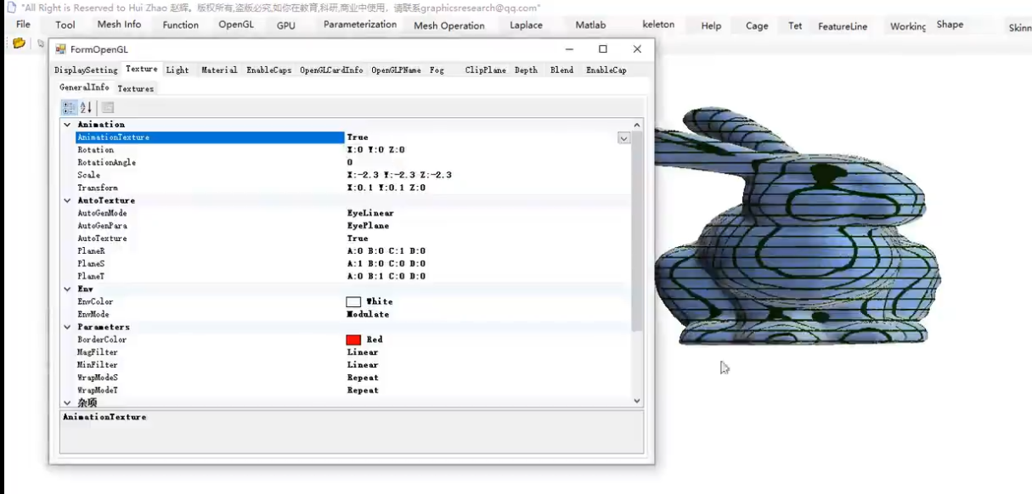Click the EyePlane value of AutoGenPara
1032x494 pixels.
coord(368,226)
